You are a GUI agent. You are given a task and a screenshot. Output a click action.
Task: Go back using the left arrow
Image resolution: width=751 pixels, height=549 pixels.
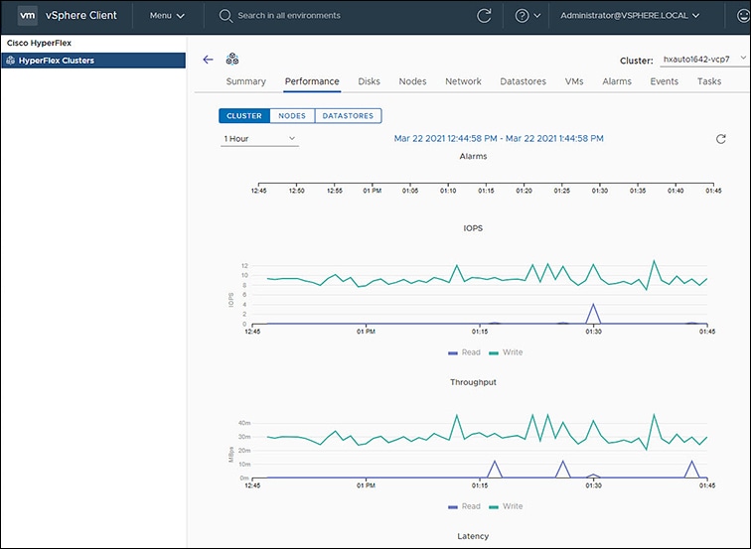coord(208,60)
